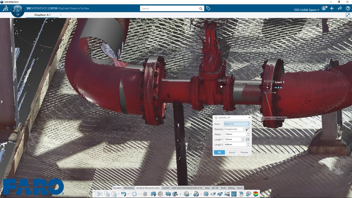
Task: Open the help question mark icon
Action: (348, 8)
